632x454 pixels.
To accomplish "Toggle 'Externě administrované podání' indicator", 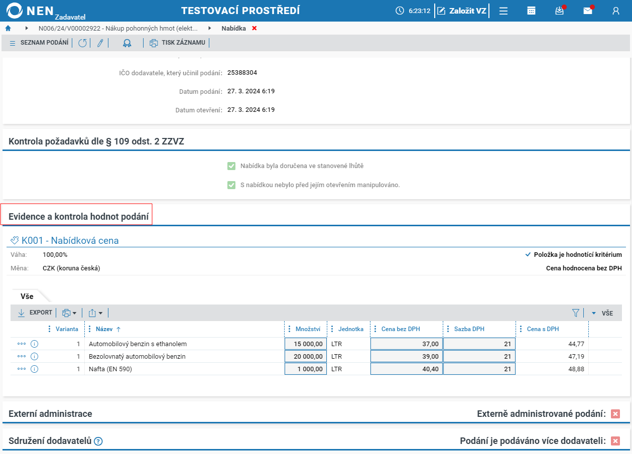I will (615, 414).
